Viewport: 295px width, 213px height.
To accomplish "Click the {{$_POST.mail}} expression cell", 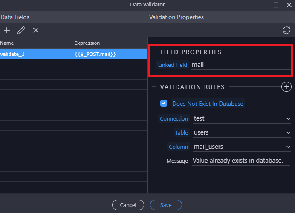I will click(x=110, y=54).
